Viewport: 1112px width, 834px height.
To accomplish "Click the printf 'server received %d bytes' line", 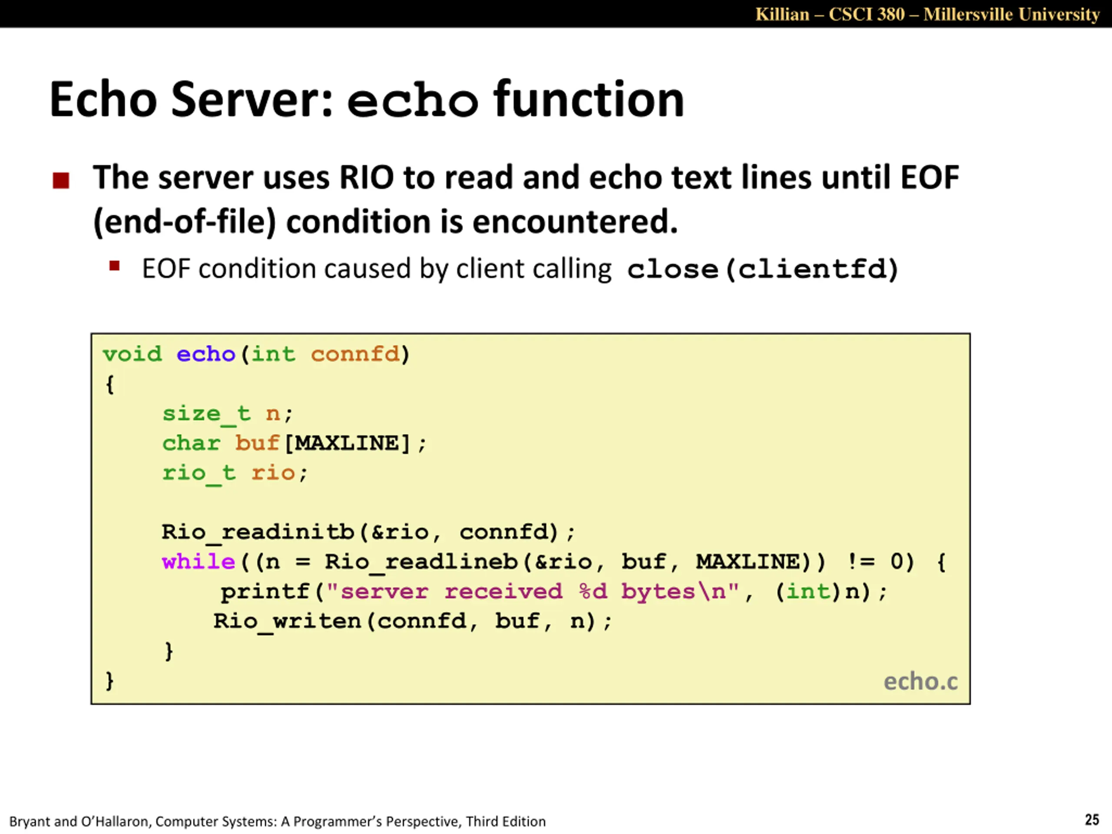I will pos(554,592).
